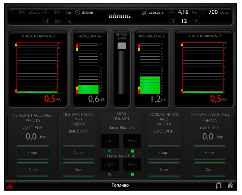The height and width of the screenshot is (195, 242).
Task: Start Подкач. Насос No.1
Action: click(x=78, y=153)
